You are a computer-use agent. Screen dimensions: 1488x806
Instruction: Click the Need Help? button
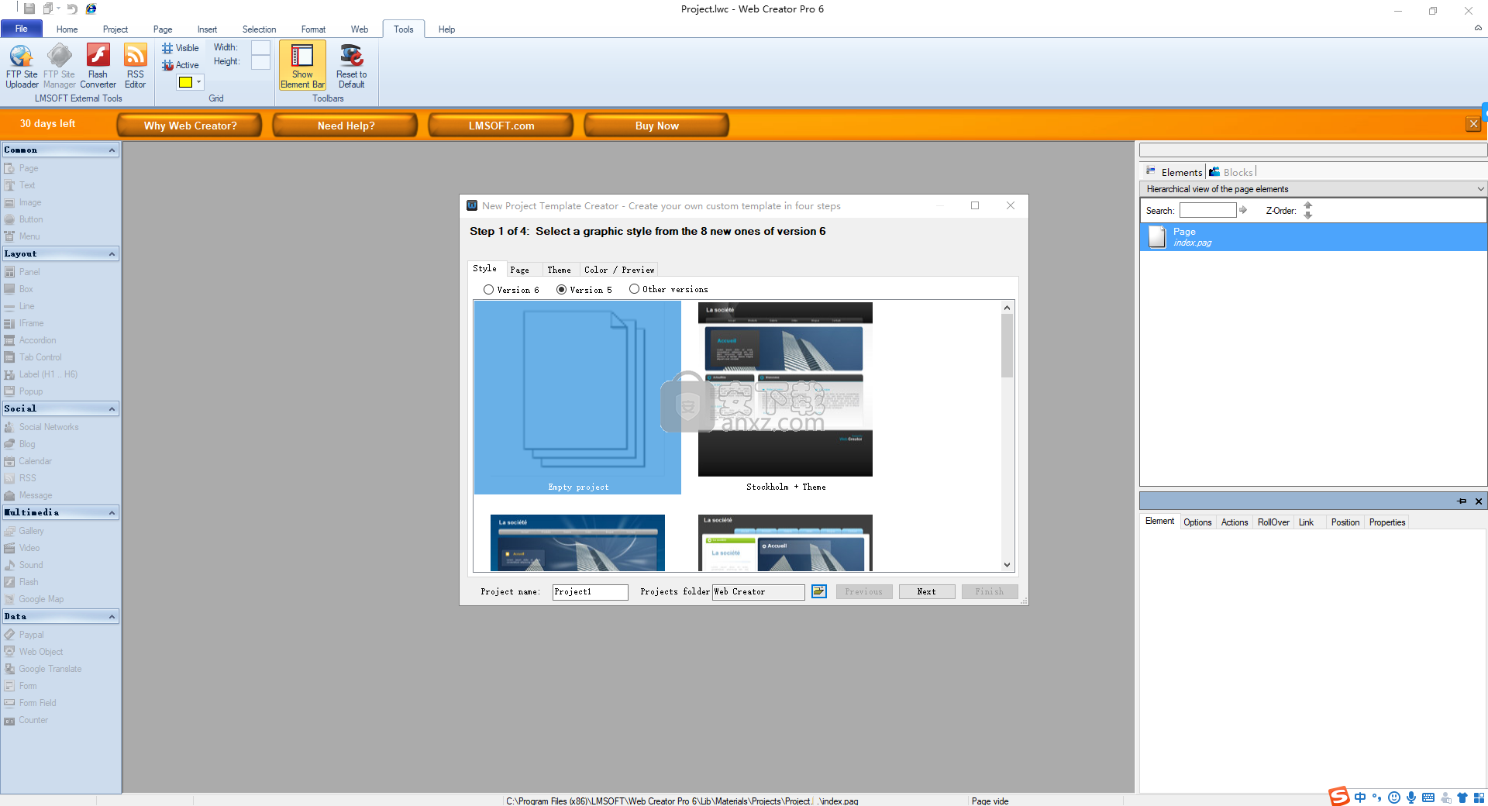pos(346,125)
